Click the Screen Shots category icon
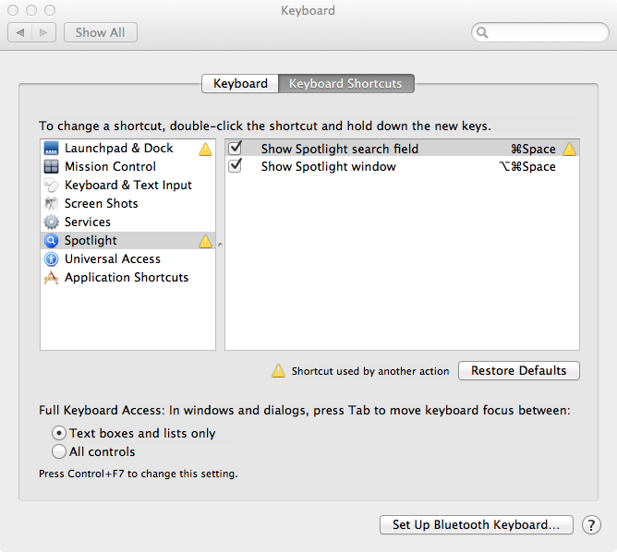The height and width of the screenshot is (552, 617). [x=51, y=204]
